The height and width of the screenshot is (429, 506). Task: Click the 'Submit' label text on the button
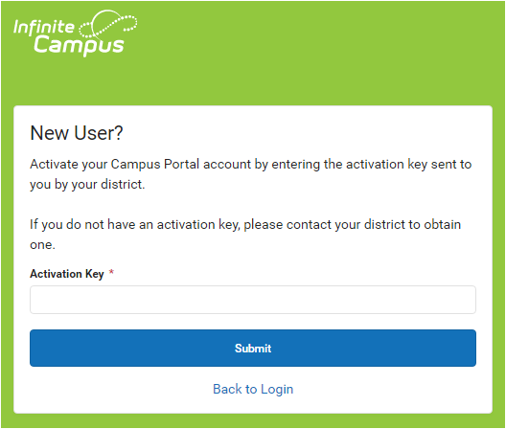click(253, 349)
